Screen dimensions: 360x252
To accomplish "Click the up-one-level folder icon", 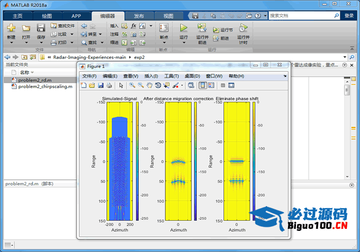I will coord(24,57).
